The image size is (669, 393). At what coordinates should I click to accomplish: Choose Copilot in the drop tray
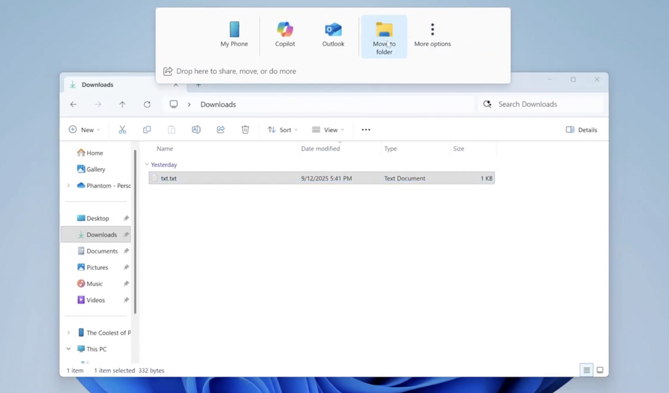coord(285,35)
